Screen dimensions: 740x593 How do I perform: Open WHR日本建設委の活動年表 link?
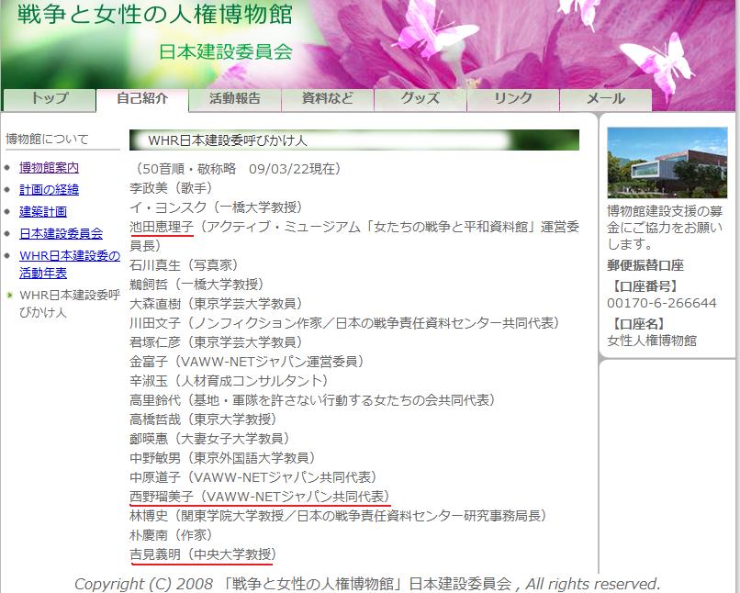coord(70,264)
